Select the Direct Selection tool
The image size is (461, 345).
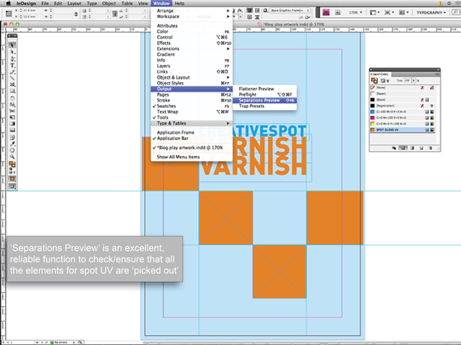coord(12,52)
